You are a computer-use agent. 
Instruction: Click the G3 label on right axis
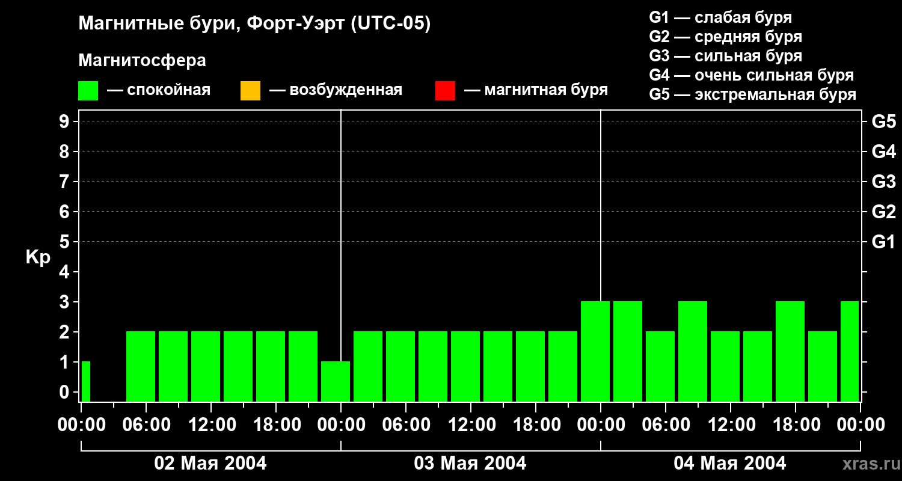coord(884,182)
